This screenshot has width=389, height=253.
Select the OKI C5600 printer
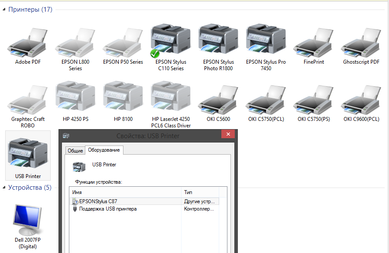tap(218, 100)
